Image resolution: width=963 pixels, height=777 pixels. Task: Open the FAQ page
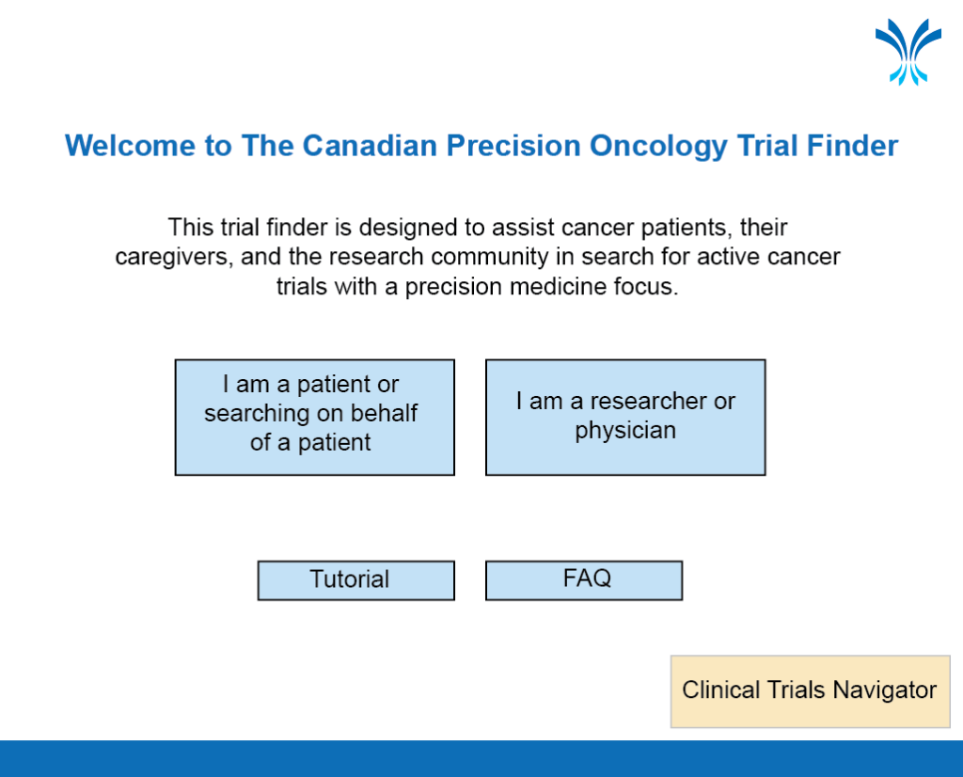pos(583,579)
